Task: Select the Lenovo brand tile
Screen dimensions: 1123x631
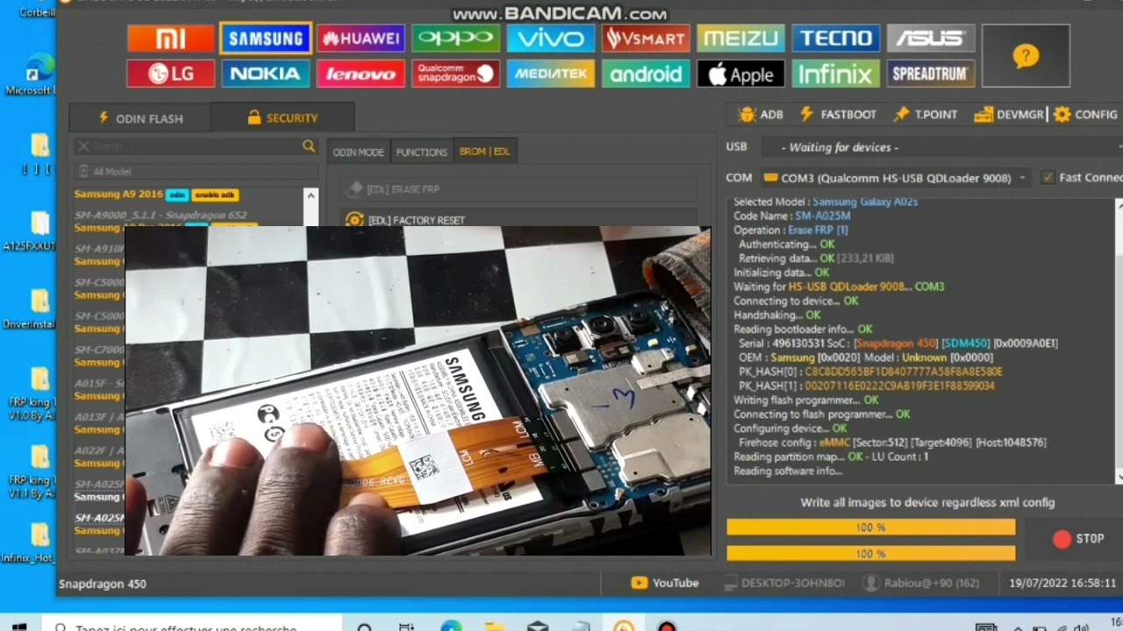Action: tap(361, 74)
